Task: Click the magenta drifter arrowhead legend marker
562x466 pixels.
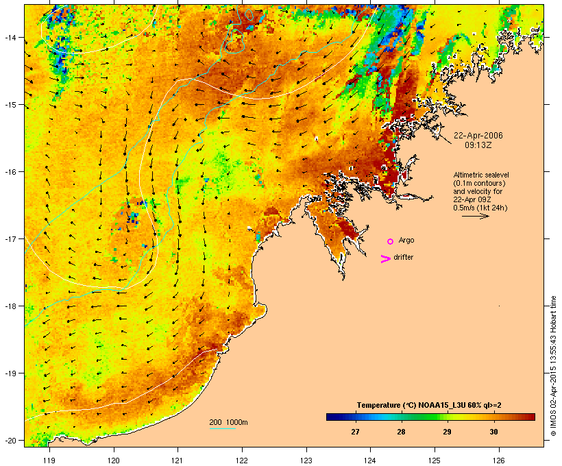Action: (386, 259)
